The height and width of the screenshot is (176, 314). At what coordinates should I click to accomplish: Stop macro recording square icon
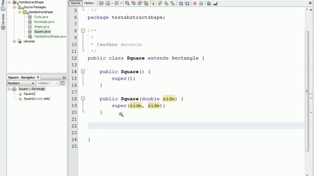[x=201, y=3]
